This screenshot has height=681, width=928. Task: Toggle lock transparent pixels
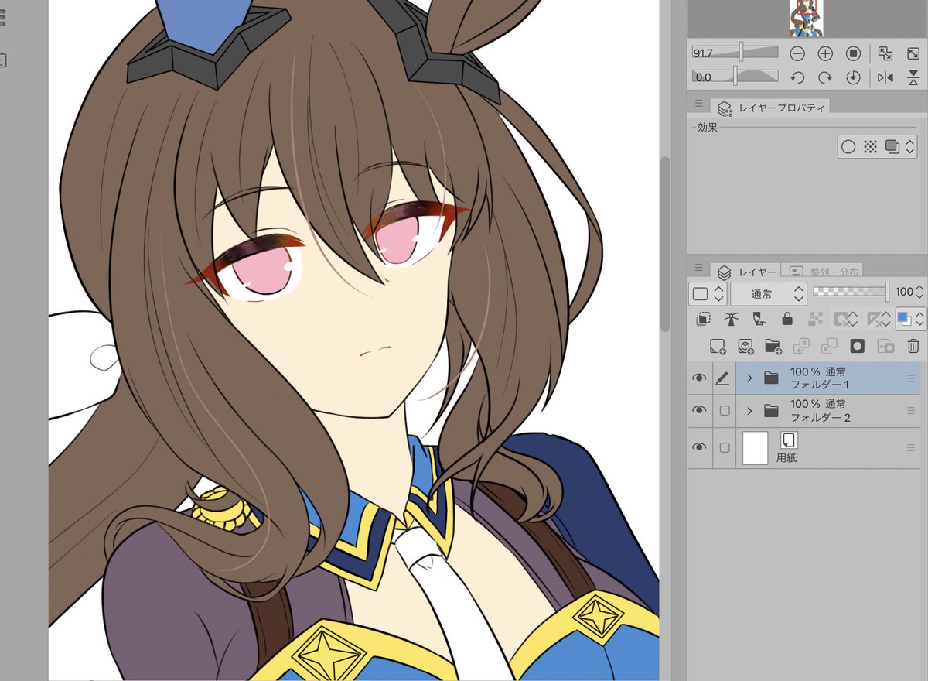tap(814, 318)
